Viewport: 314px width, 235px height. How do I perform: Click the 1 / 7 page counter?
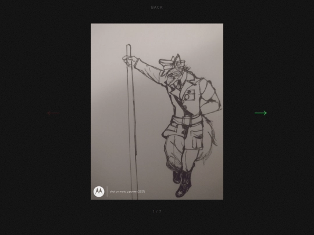coord(157,211)
